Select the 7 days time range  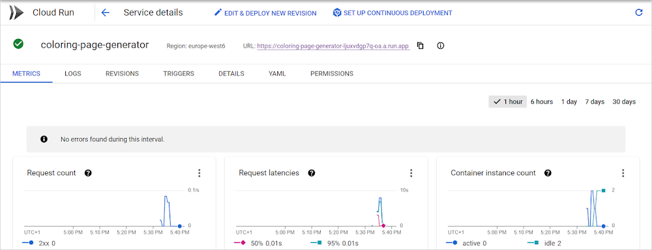[595, 102]
